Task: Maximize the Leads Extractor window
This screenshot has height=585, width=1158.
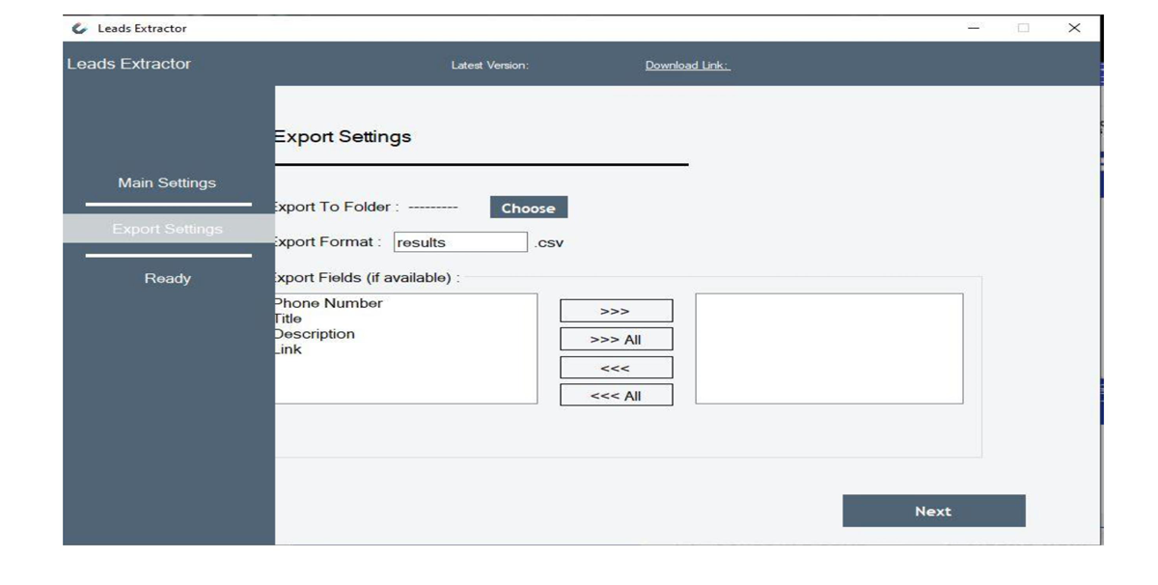Action: click(1024, 29)
